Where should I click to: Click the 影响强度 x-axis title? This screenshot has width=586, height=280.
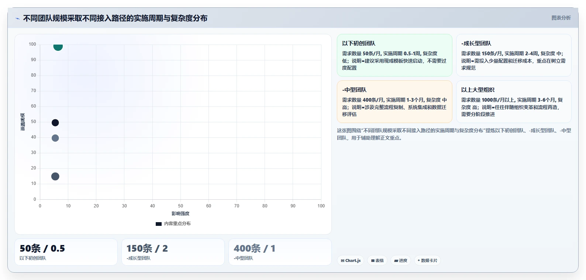(180, 214)
